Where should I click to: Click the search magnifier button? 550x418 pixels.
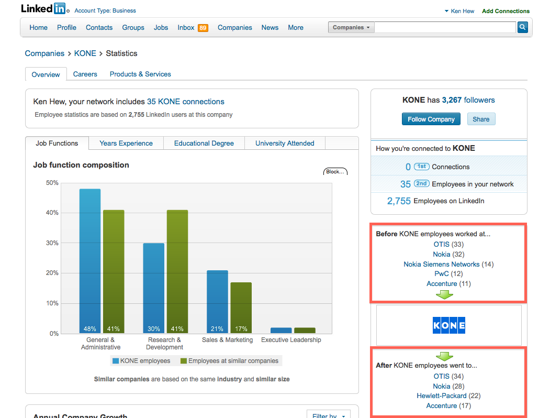[522, 27]
